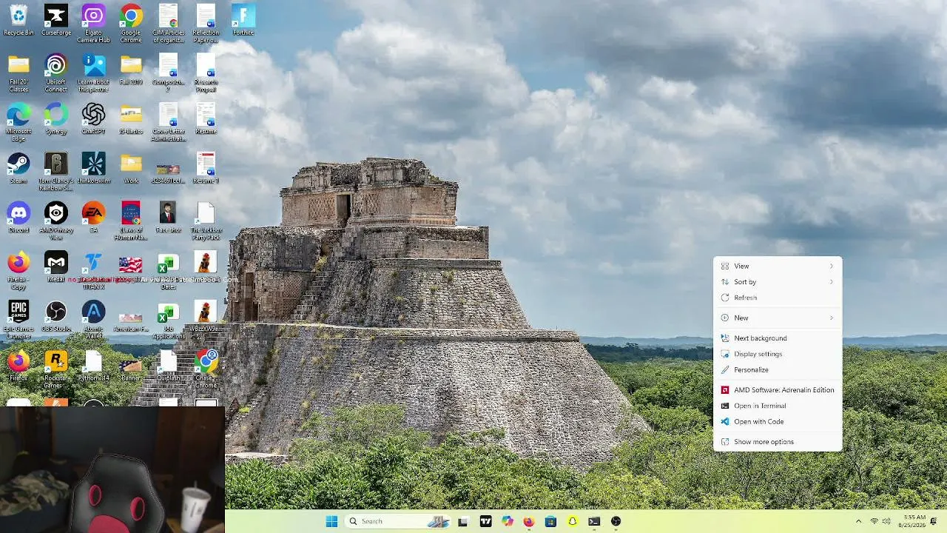Select the Microsoft Edge desktop shortcut

[x=18, y=122]
